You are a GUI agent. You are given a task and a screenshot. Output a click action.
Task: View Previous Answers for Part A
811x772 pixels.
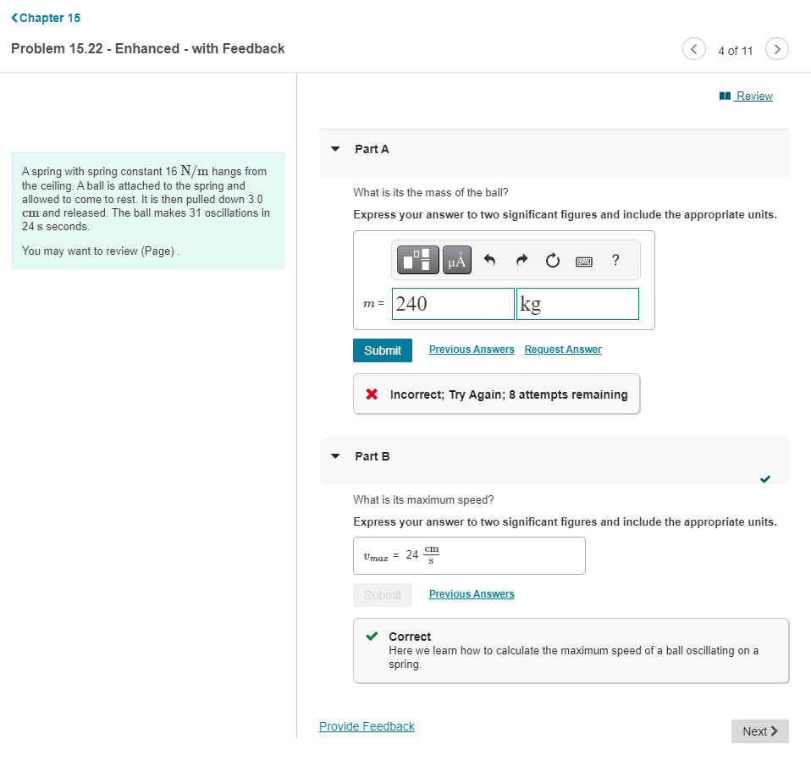[471, 349]
